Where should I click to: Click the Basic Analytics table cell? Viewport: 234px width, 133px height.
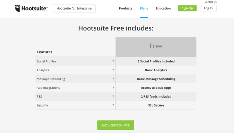tap(156, 70)
